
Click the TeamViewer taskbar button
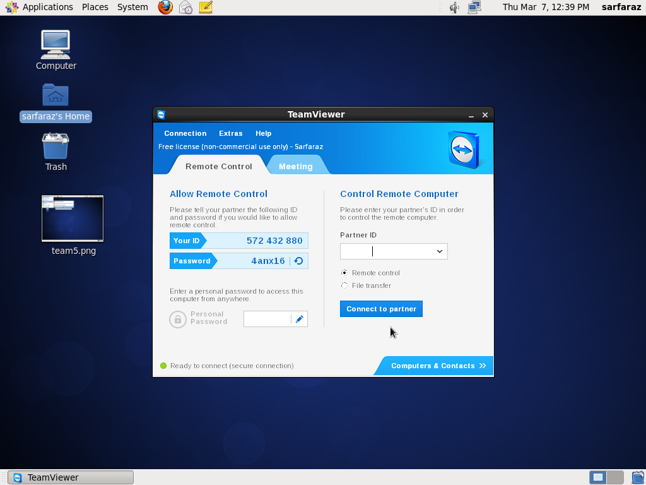coord(71,477)
